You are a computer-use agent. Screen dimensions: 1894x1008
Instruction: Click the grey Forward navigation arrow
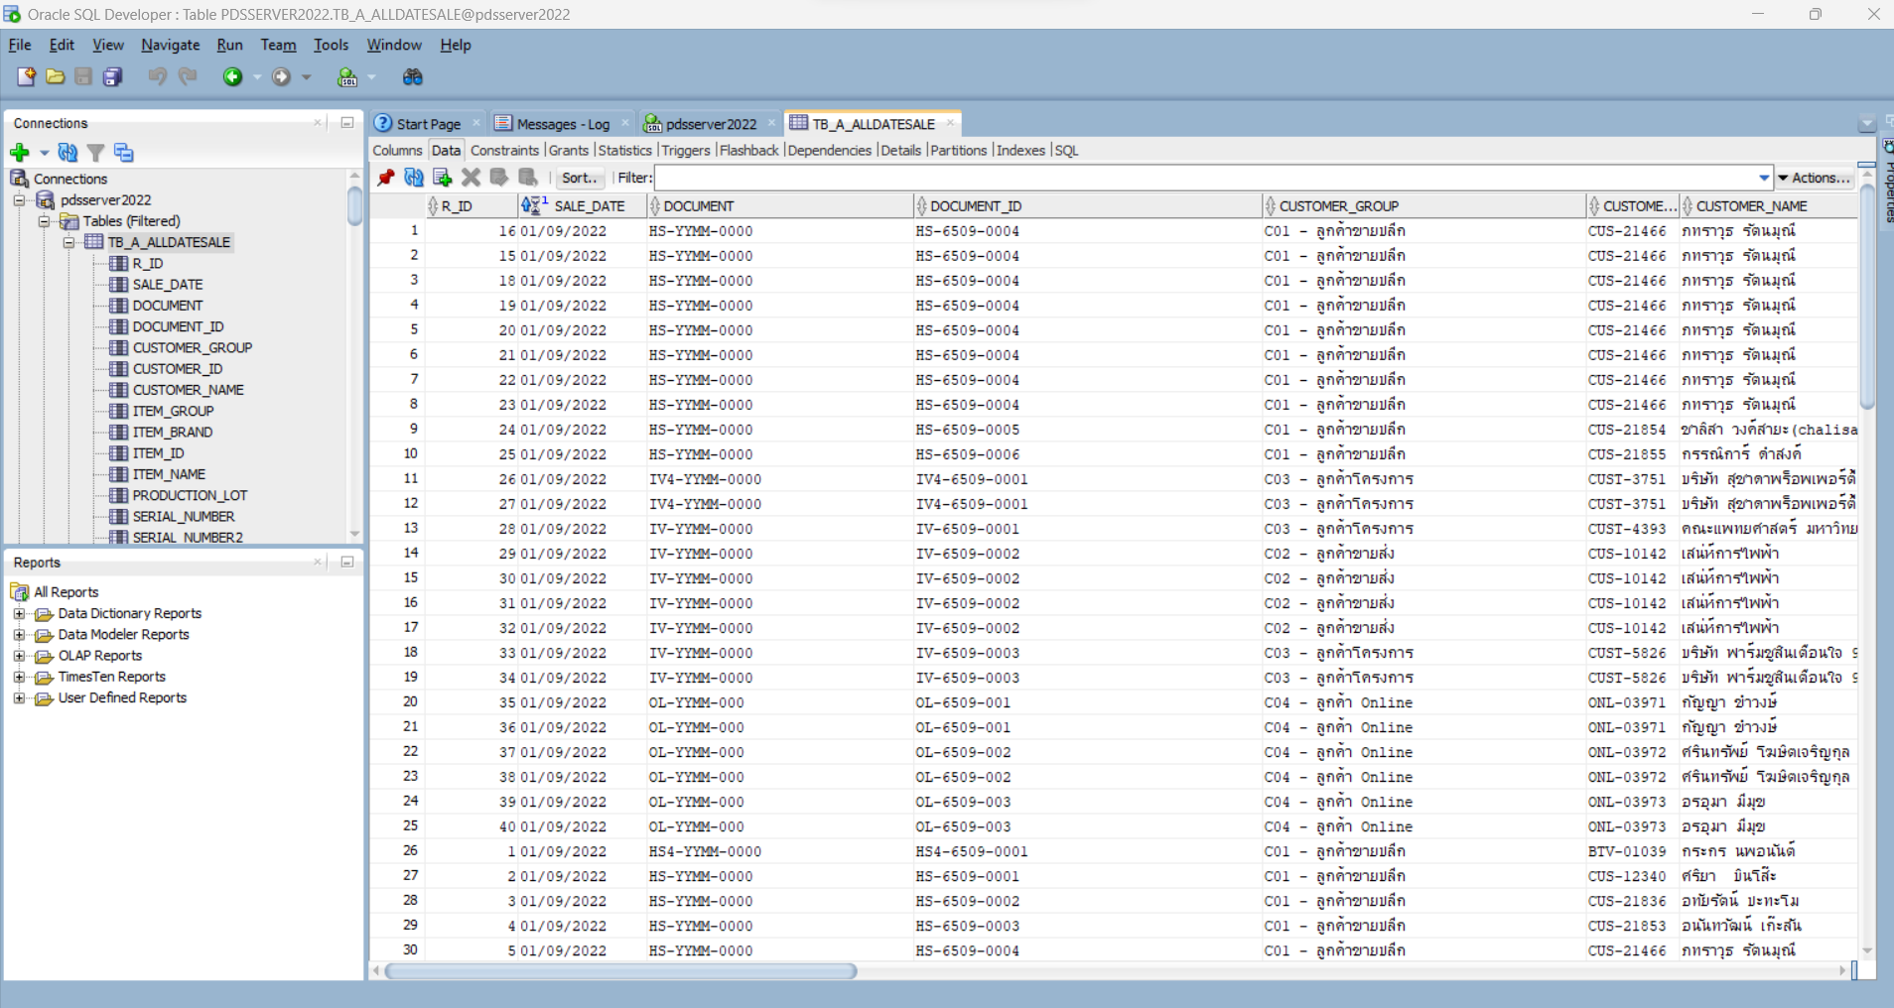click(282, 76)
